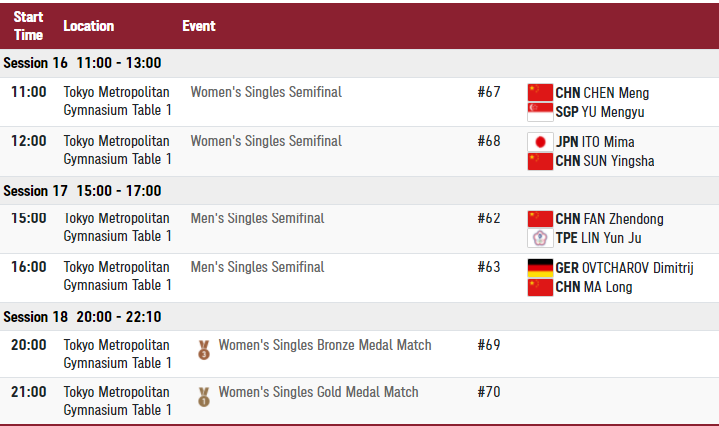Viewport: 719px width, 426px height.
Task: Click the Location column header
Action: 89,26
